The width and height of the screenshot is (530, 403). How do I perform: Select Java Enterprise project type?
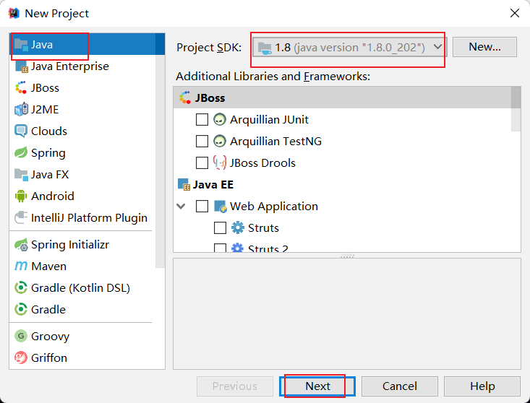pos(70,66)
